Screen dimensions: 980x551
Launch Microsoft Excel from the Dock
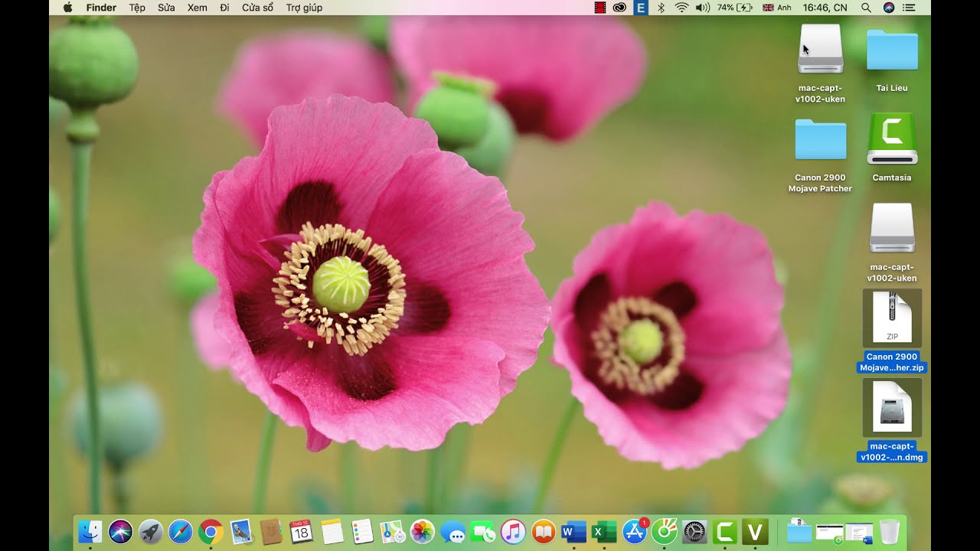pos(604,531)
